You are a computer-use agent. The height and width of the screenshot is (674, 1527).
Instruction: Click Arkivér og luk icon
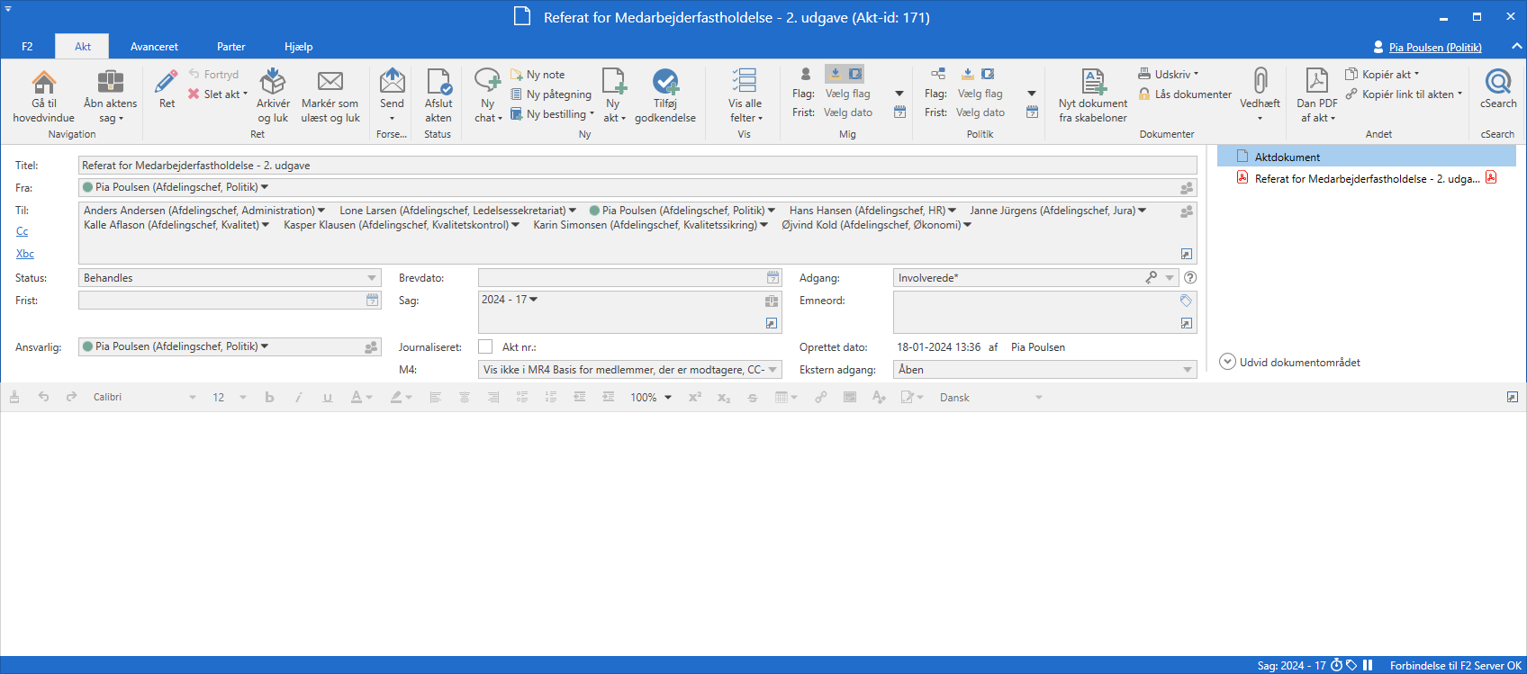coord(273,83)
